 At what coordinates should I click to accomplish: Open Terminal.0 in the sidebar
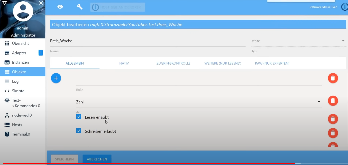22,134
